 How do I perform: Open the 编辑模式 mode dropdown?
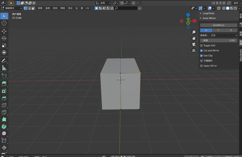(x=12, y=8)
